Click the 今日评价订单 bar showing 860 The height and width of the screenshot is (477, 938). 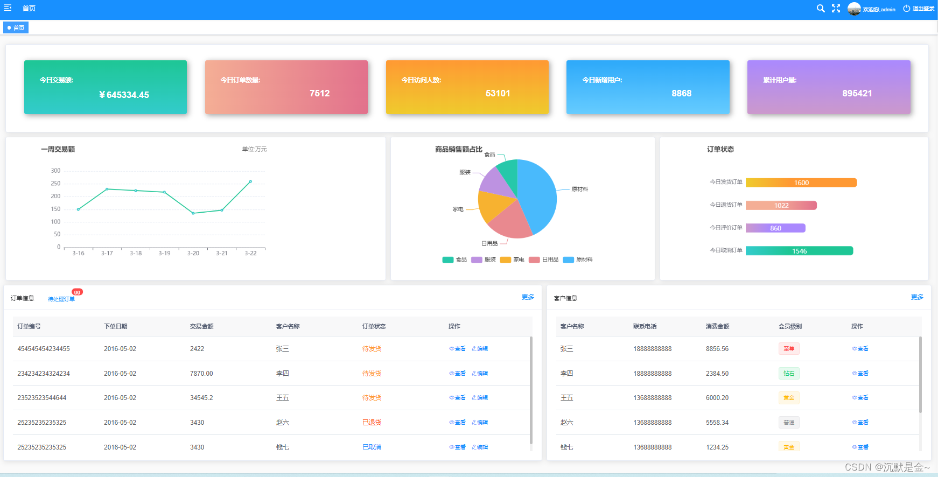pyautogui.click(x=775, y=228)
